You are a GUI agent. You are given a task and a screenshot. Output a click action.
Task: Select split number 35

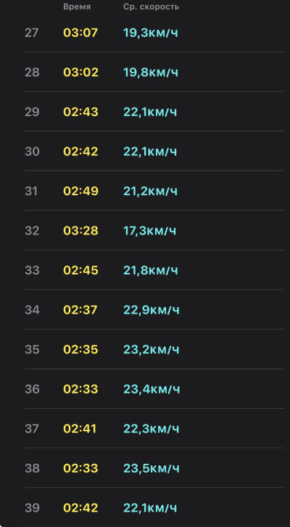point(32,350)
